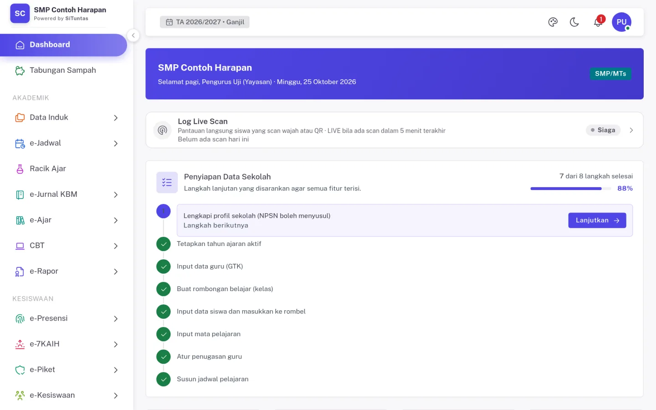Screen dimensions: 656x410
Task: Open the CBT menu item
Action: coord(67,246)
